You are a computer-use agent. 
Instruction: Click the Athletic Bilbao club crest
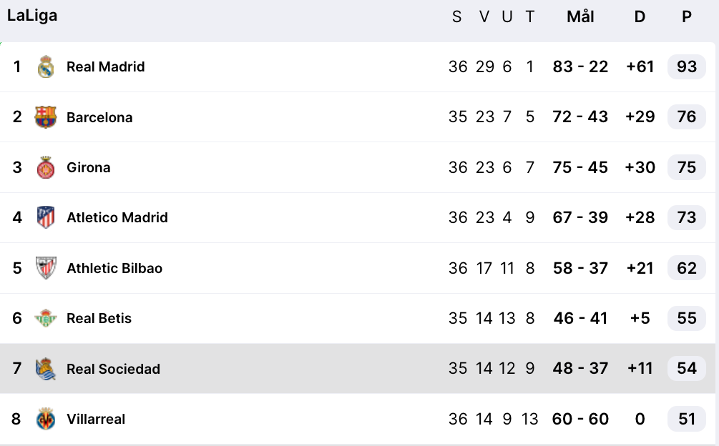pyautogui.click(x=47, y=268)
